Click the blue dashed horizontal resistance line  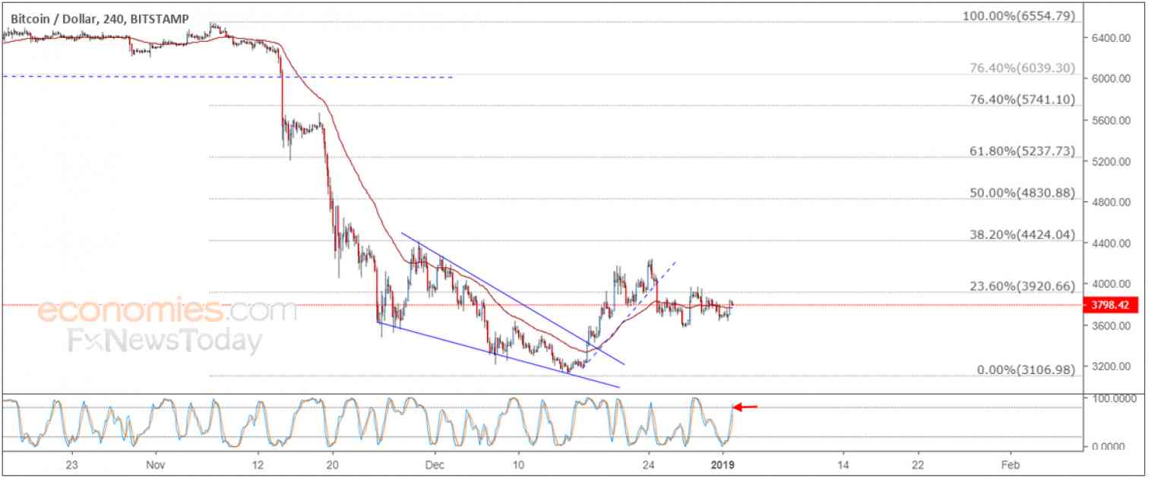(228, 76)
